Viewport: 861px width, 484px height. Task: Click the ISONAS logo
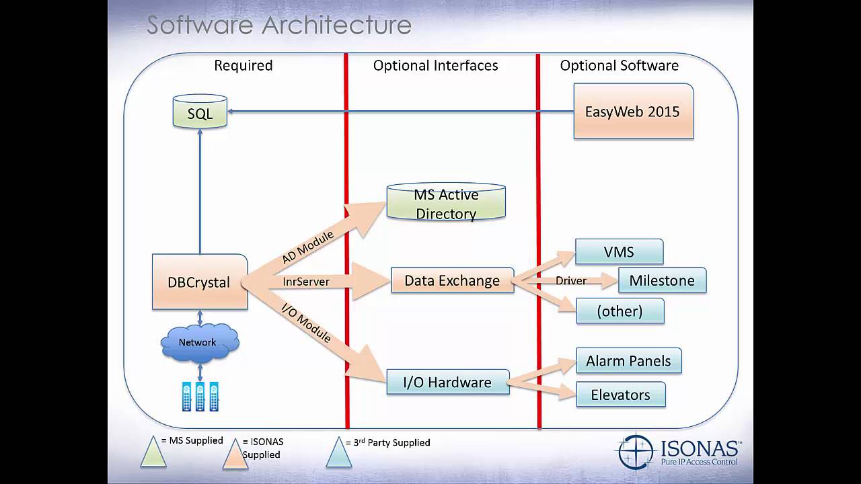(x=680, y=452)
